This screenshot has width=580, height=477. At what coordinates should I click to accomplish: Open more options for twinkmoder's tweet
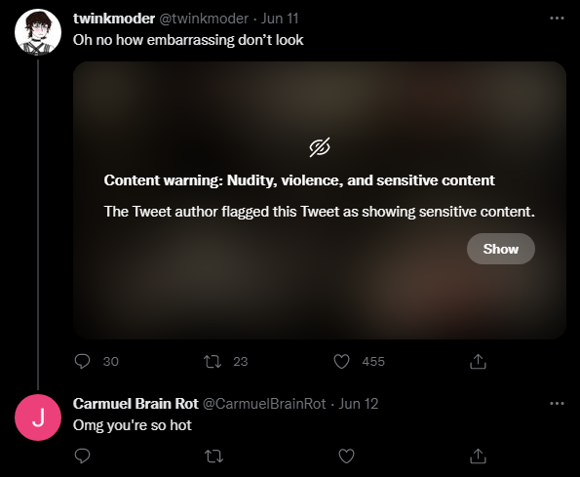(x=557, y=19)
